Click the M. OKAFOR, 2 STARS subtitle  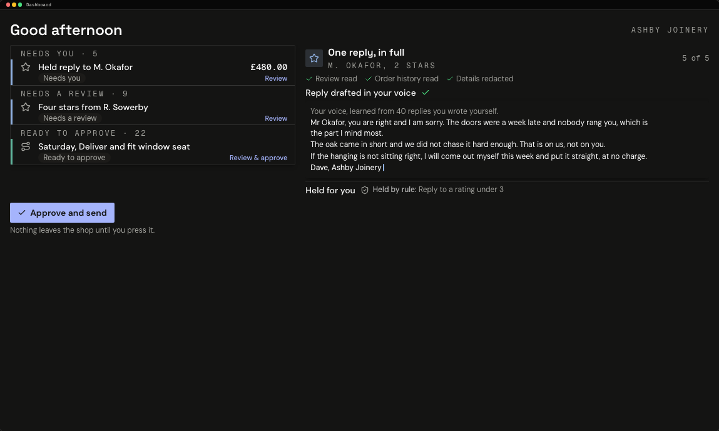pos(382,66)
